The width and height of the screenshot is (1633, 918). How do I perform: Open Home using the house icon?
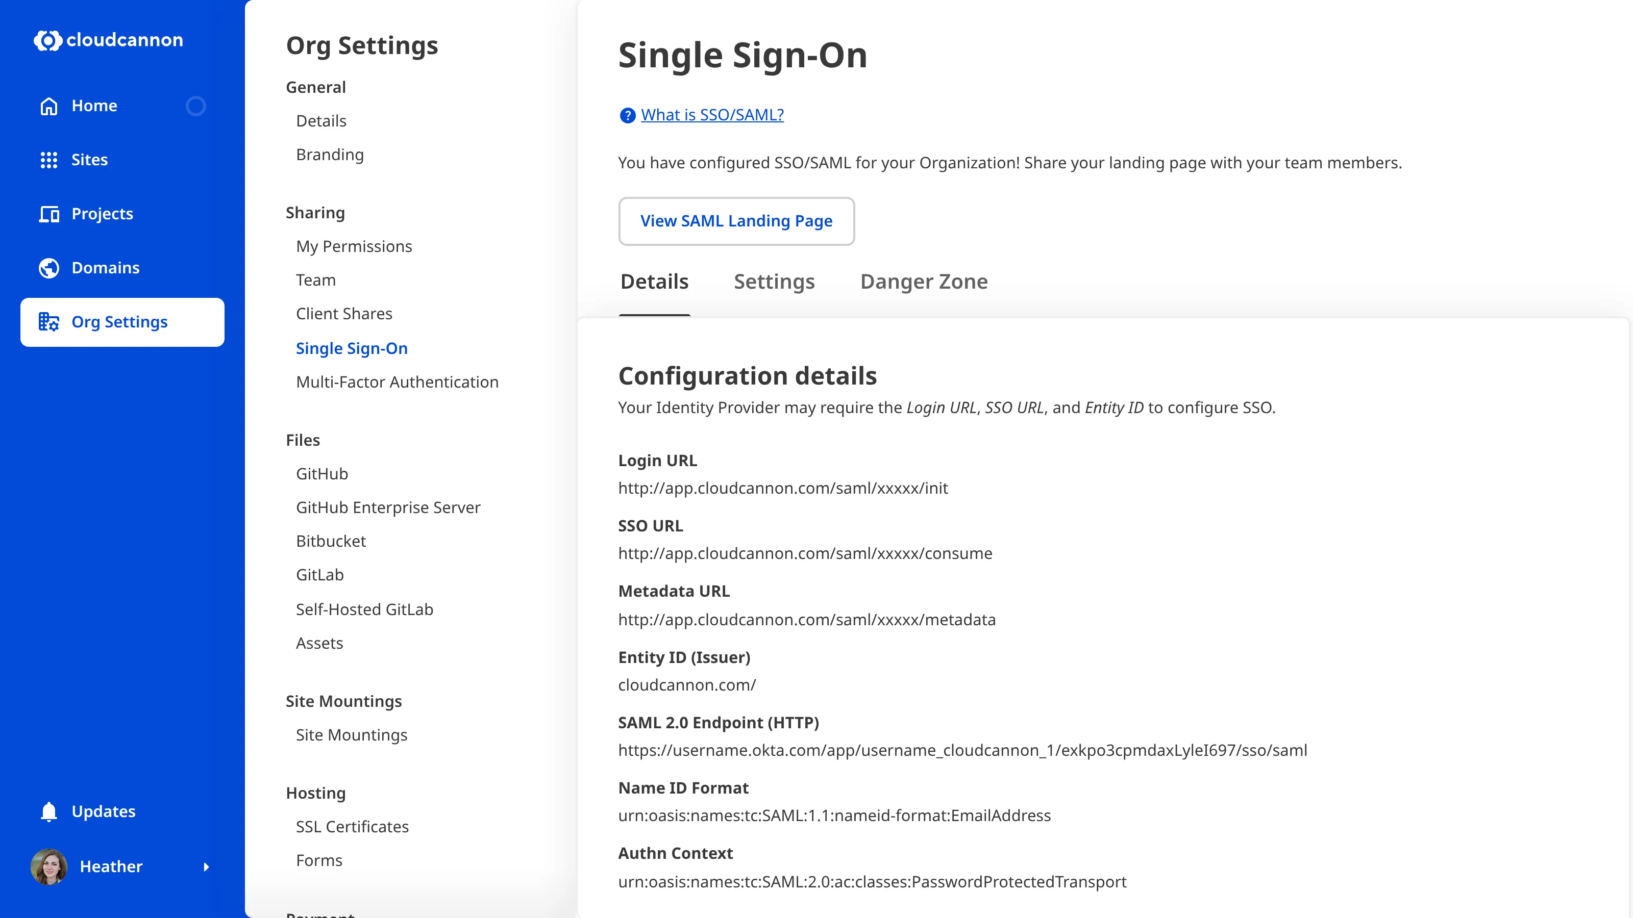pyautogui.click(x=49, y=105)
